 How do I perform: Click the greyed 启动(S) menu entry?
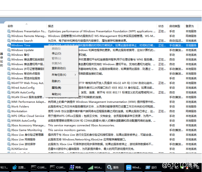(56, 48)
